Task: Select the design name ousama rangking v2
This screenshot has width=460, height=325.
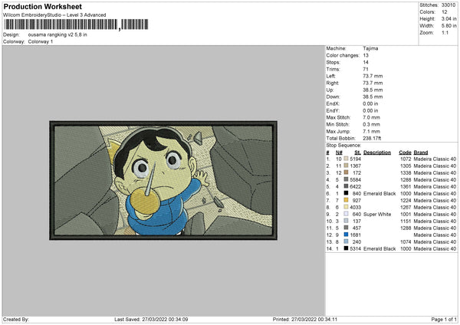Action: [x=58, y=34]
